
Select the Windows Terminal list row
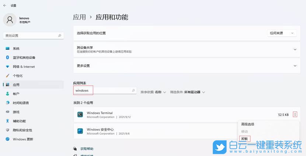click(x=187, y=115)
